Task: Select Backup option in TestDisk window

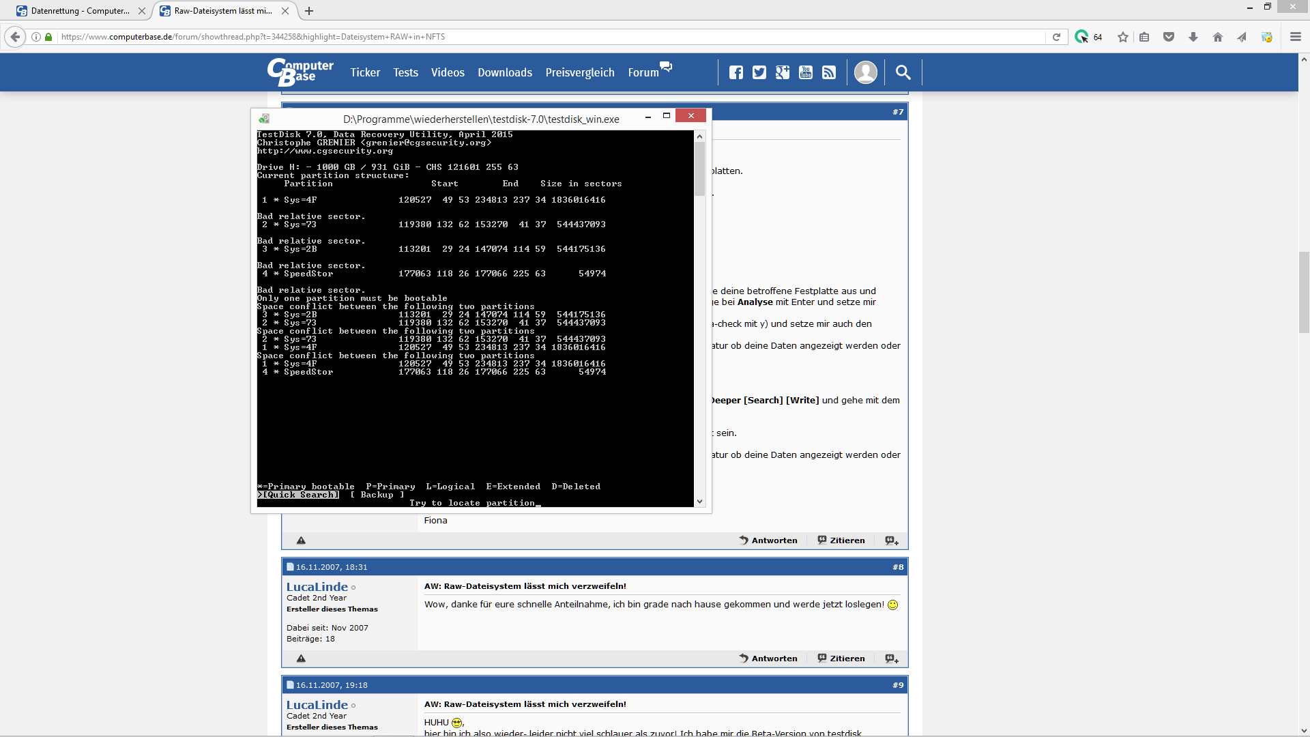Action: click(377, 495)
